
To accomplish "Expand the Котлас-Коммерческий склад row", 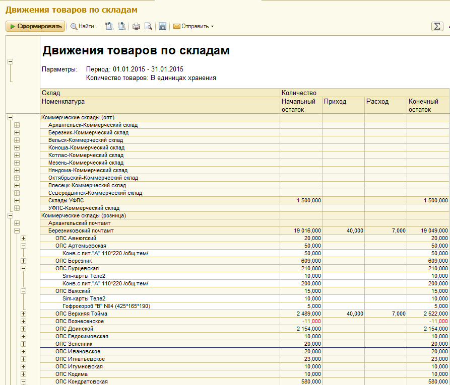I will click(17, 155).
